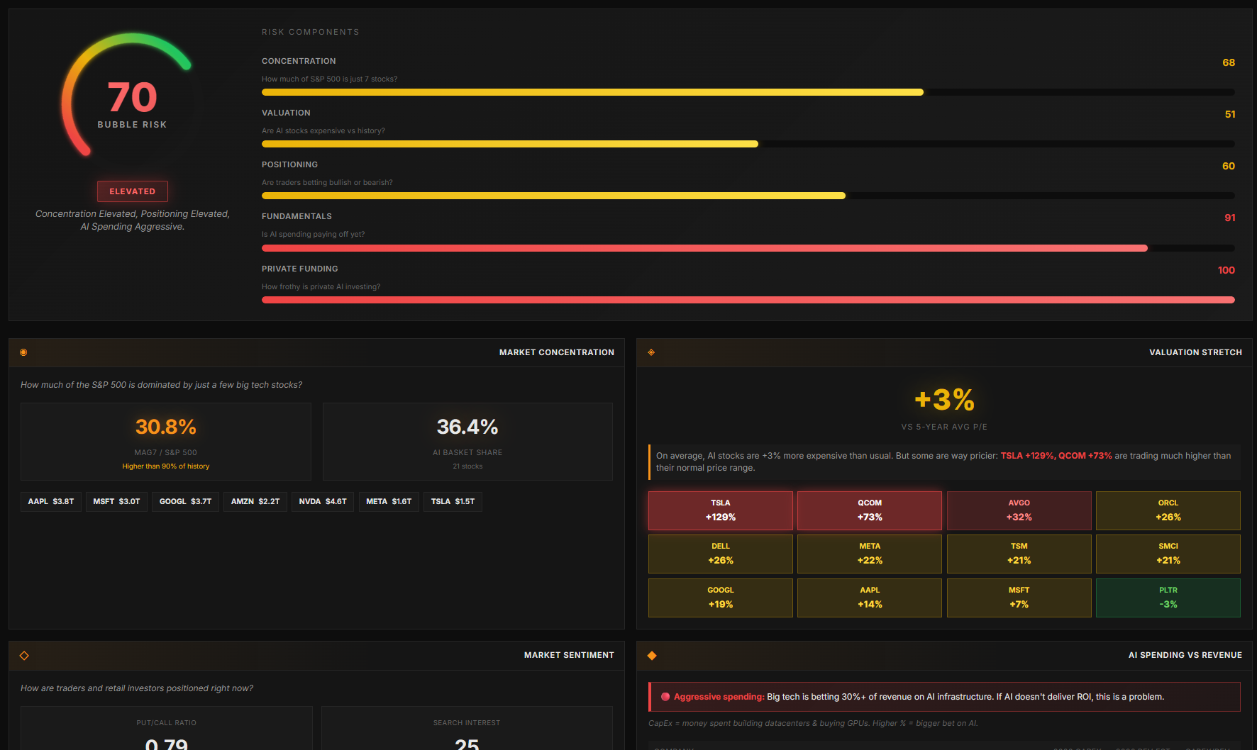Image resolution: width=1257 pixels, height=750 pixels.
Task: Click the 70 Bubble Risk gauge
Action: click(x=132, y=98)
